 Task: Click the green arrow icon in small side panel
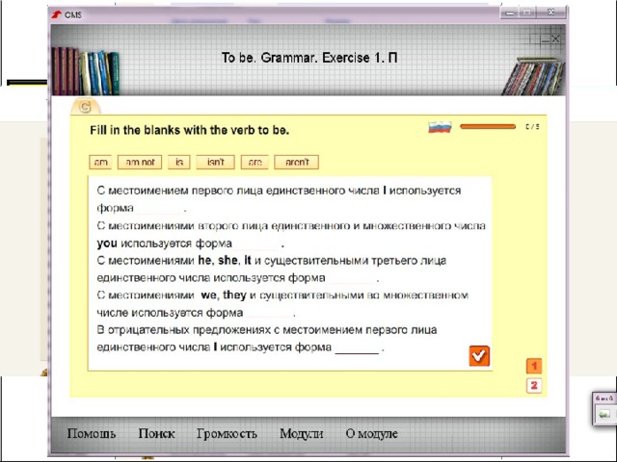604,414
